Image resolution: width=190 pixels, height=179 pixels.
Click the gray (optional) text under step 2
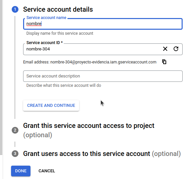[x=38, y=135]
